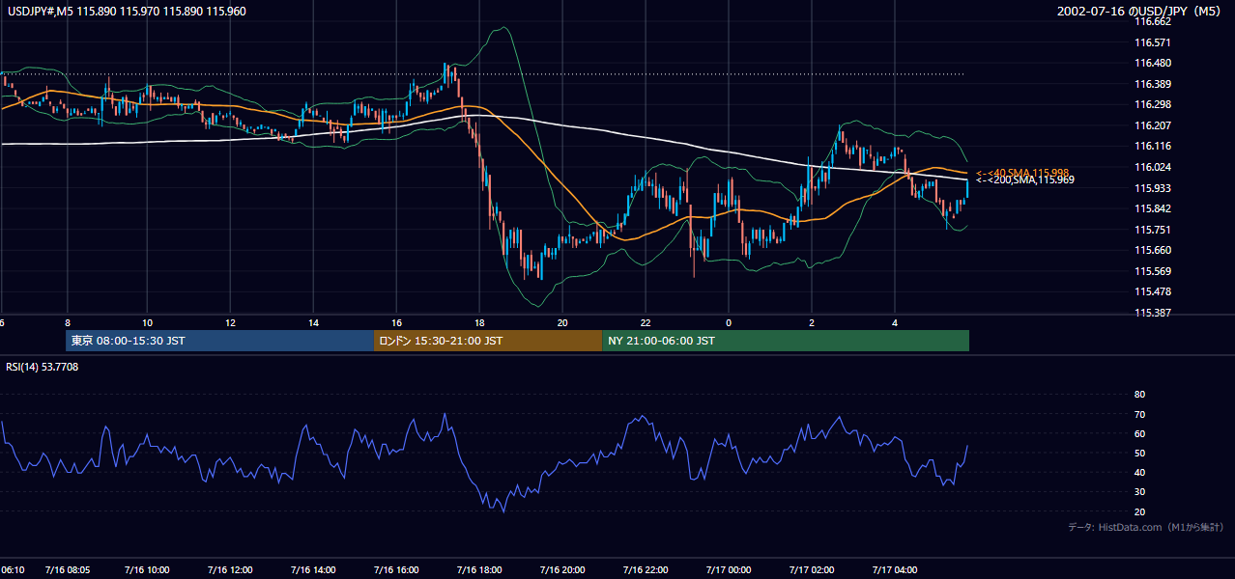Click the 200,SMA,115.969 white label
Image resolution: width=1235 pixels, height=579 pixels.
coord(1025,180)
